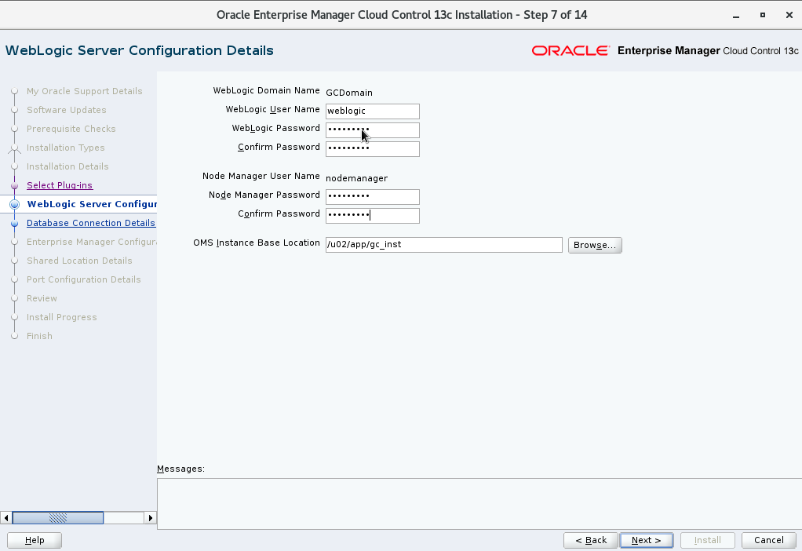Click the sidebar horizontal scrollbar thumb
This screenshot has height=551, width=802.
pos(58,518)
